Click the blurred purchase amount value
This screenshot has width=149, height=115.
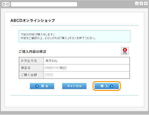(x=49, y=75)
